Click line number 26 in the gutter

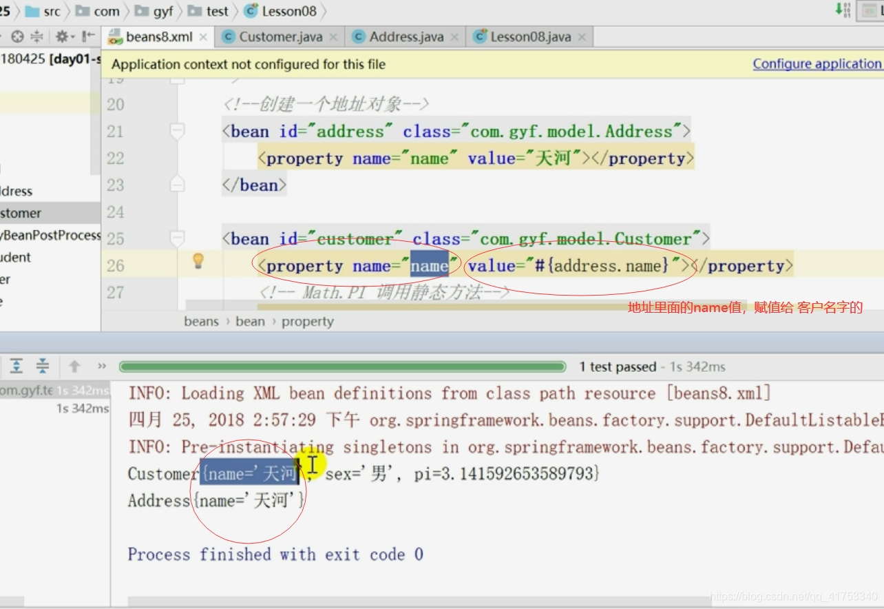pyautogui.click(x=116, y=266)
